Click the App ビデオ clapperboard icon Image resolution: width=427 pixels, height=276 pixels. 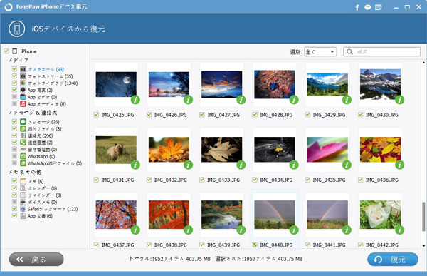[23, 97]
